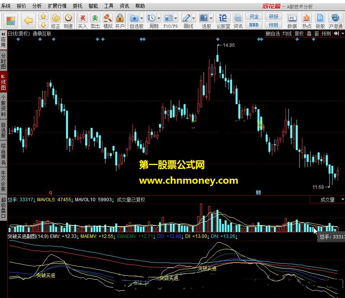Click the colorful home grid icon
Viewport: 345px width, 298px height.
point(11,21)
